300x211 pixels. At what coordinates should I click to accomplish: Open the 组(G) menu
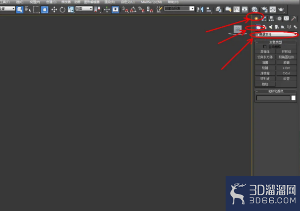19,2
